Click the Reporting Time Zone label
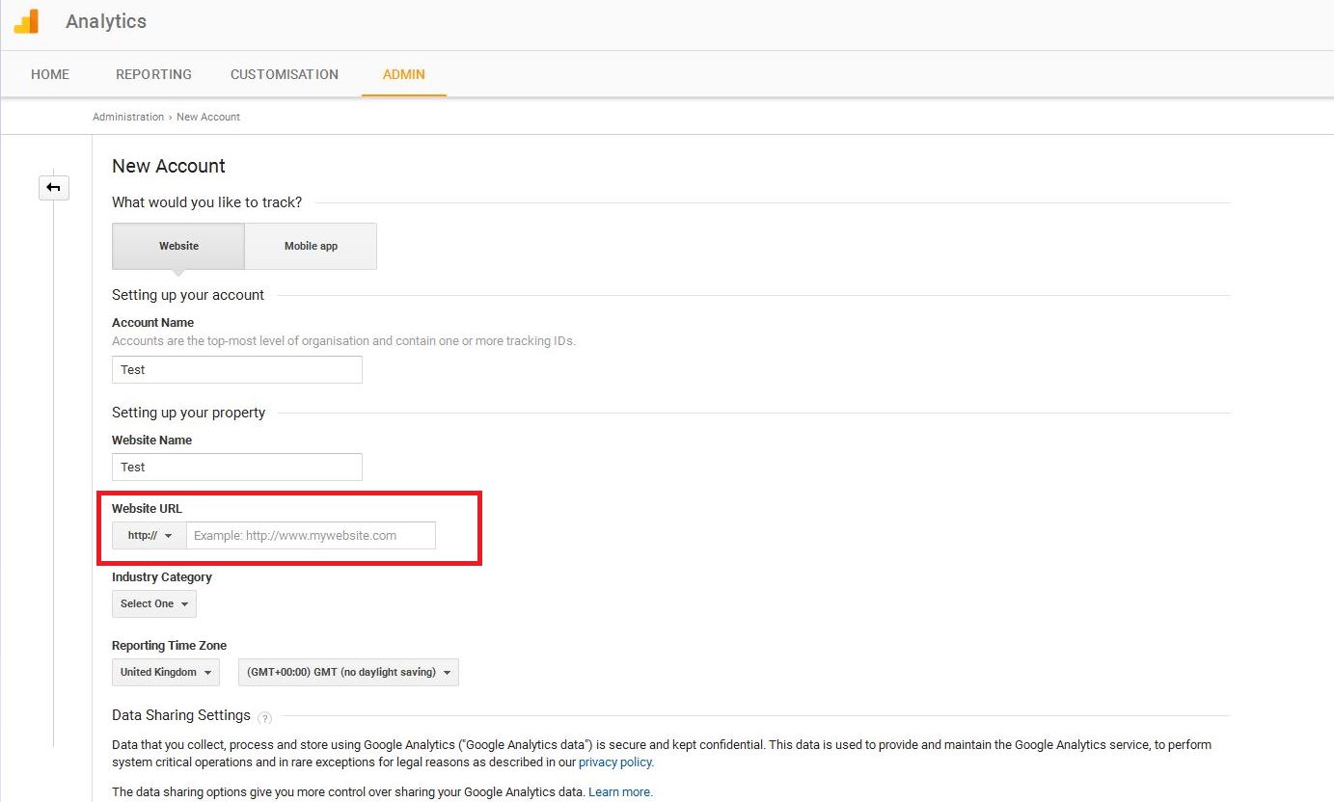The image size is (1334, 802). coord(169,645)
